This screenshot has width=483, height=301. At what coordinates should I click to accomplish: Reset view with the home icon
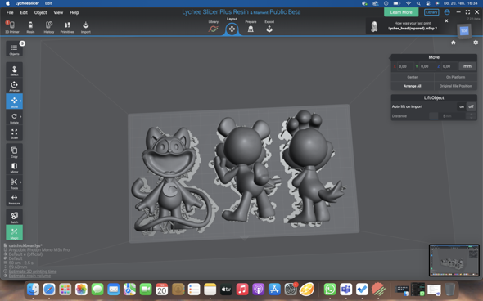click(454, 43)
